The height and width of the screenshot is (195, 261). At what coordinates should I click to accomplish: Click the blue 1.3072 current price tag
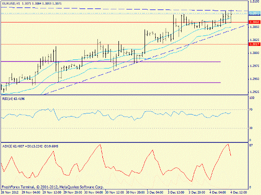click(254, 13)
